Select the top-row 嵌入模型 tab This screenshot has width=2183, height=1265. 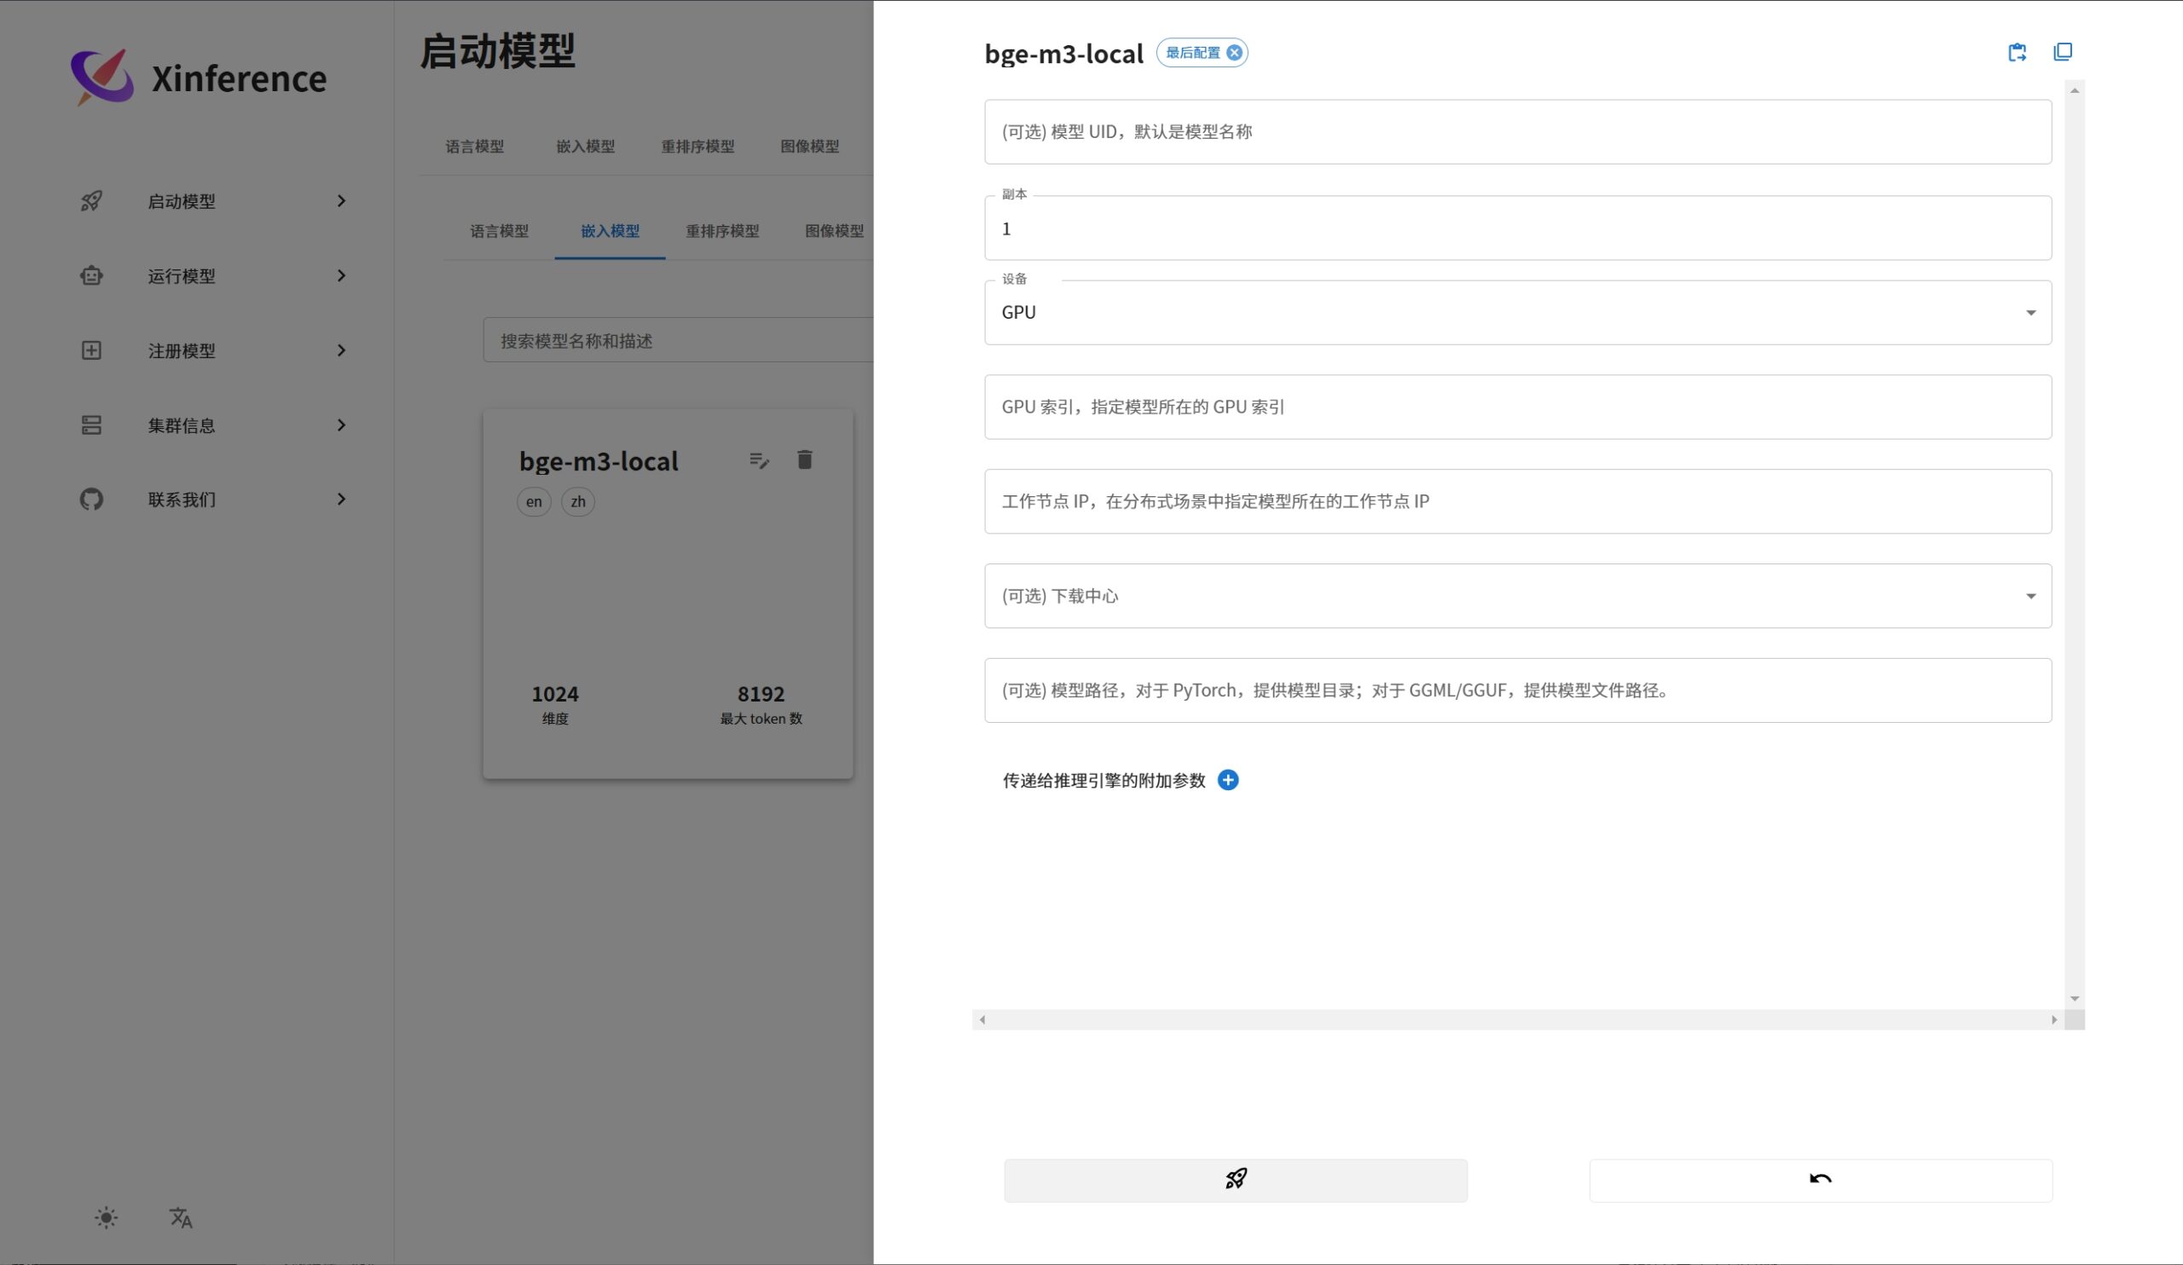click(585, 147)
